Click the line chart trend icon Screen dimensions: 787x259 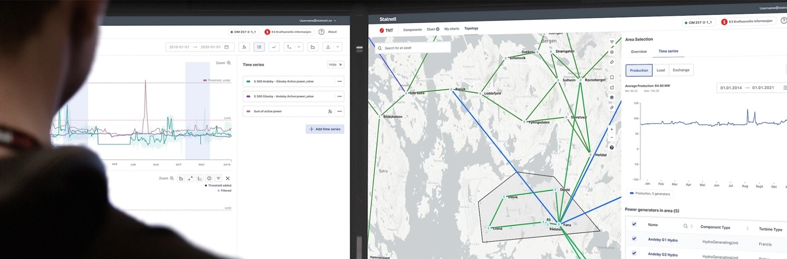click(274, 47)
